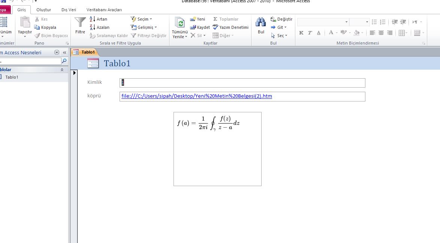Toggle bold K formatting button
Image resolution: width=440 pixels, height=243 pixels.
point(301,33)
